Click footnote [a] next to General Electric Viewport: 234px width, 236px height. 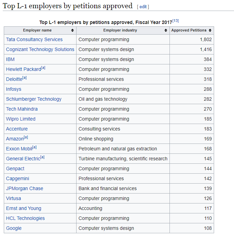pyautogui.click(x=42, y=157)
